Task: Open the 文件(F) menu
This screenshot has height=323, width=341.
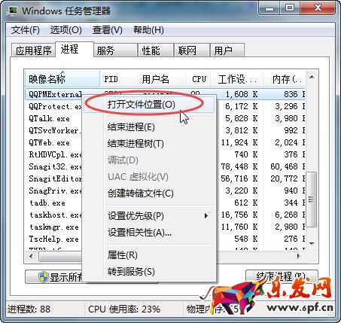Action: [x=26, y=30]
